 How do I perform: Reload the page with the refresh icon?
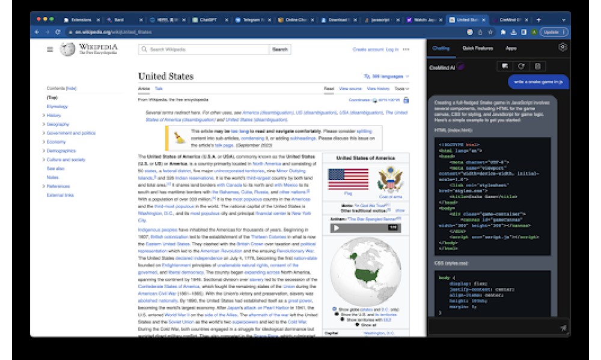[58, 32]
